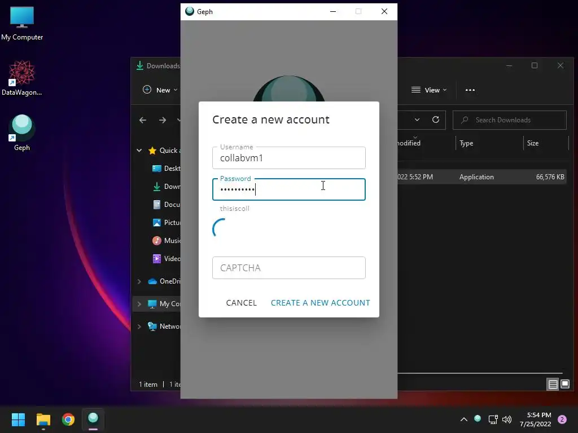Click CREATE A NEW ACCOUNT button
Viewport: 578px width, 433px height.
click(x=321, y=303)
